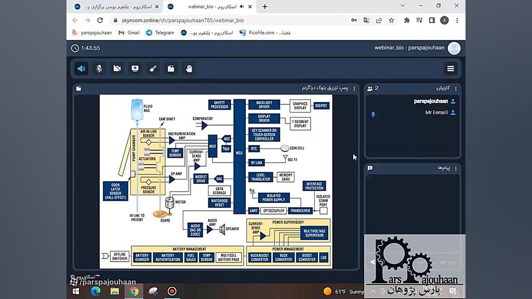Open the Chrome profile button
Screen dimensions: 532x299
445,20
